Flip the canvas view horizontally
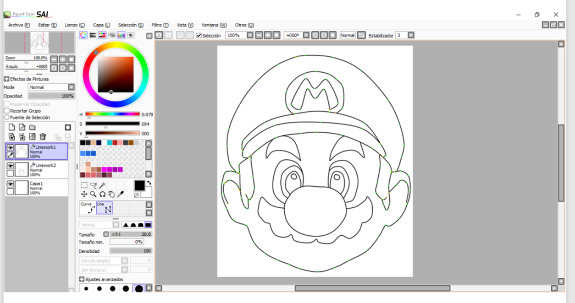This screenshot has height=303, width=575. [361, 35]
